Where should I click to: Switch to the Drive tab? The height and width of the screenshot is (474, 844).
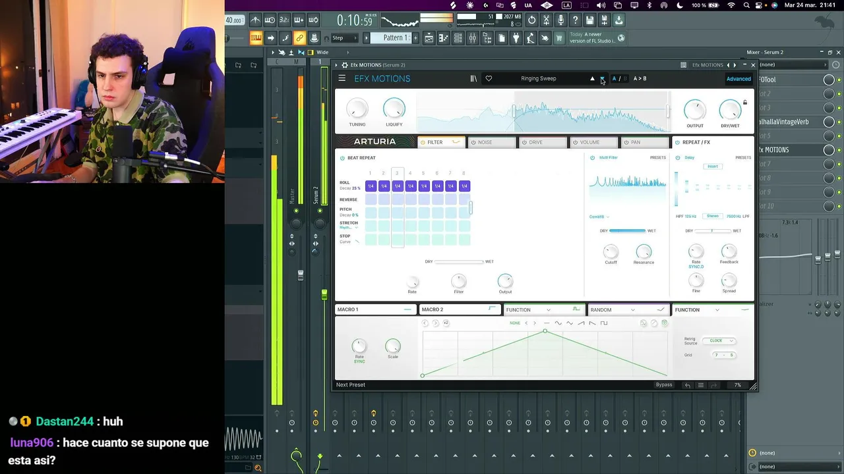543,142
